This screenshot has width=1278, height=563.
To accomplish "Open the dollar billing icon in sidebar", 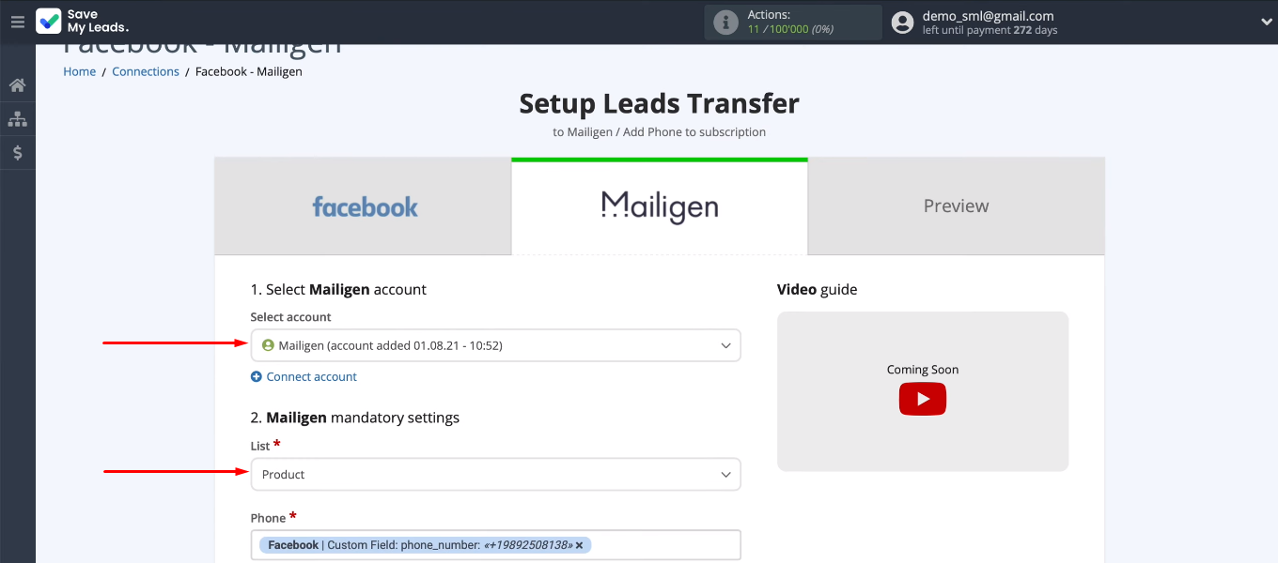I will point(17,152).
